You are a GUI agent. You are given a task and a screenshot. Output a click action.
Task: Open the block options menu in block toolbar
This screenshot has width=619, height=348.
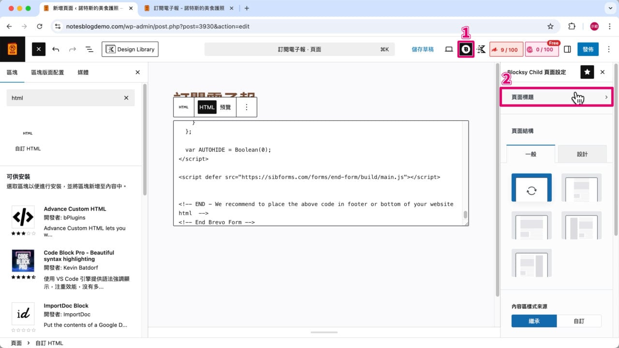point(247,107)
